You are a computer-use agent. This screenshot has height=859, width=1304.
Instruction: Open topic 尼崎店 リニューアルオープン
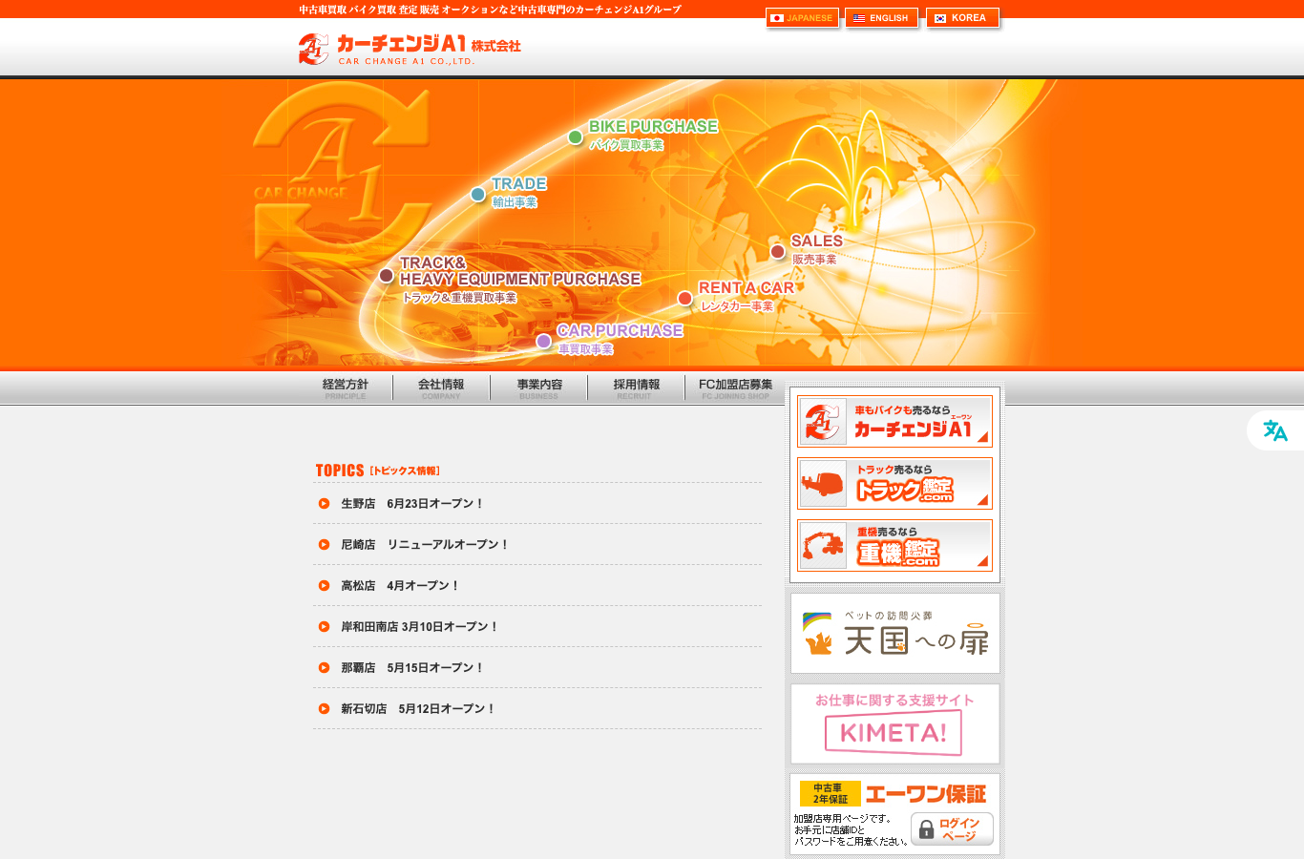click(425, 545)
